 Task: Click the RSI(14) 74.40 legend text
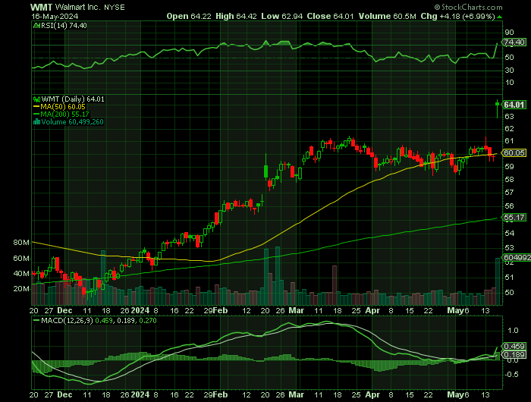pos(64,26)
